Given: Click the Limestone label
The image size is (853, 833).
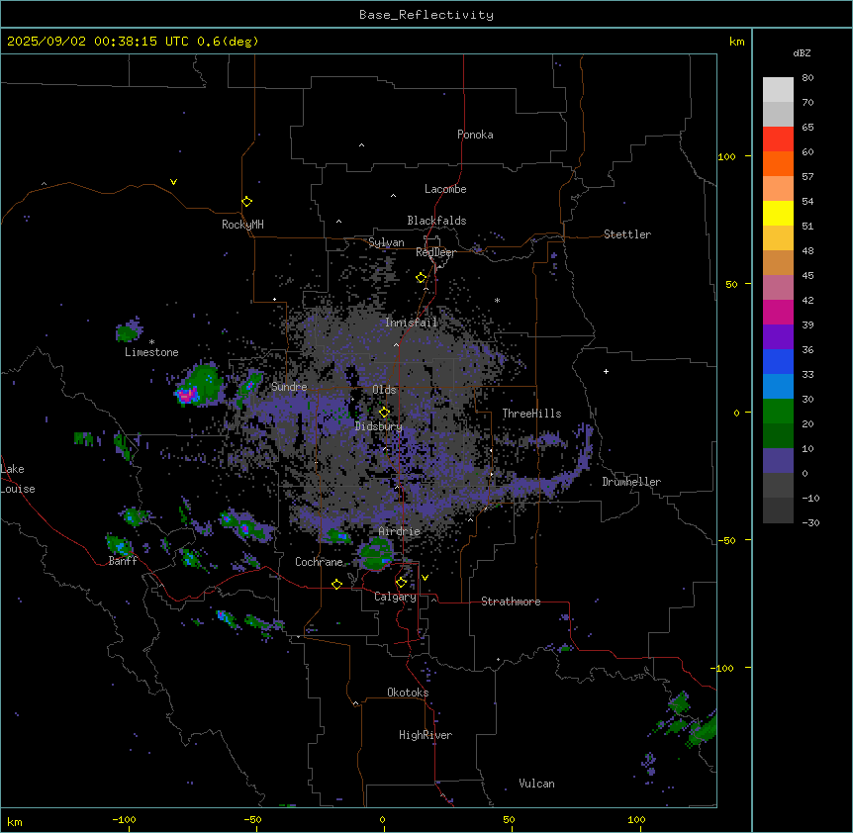Looking at the screenshot, I should (151, 352).
